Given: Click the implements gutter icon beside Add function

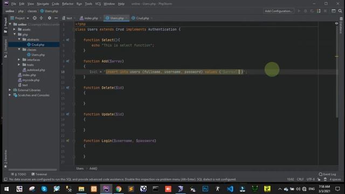Looking at the screenshot, I should [67, 61].
